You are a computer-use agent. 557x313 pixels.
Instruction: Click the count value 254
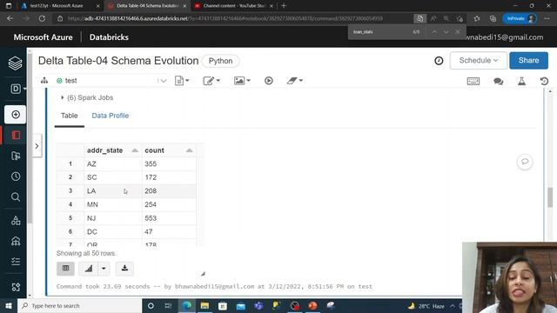[x=151, y=205]
